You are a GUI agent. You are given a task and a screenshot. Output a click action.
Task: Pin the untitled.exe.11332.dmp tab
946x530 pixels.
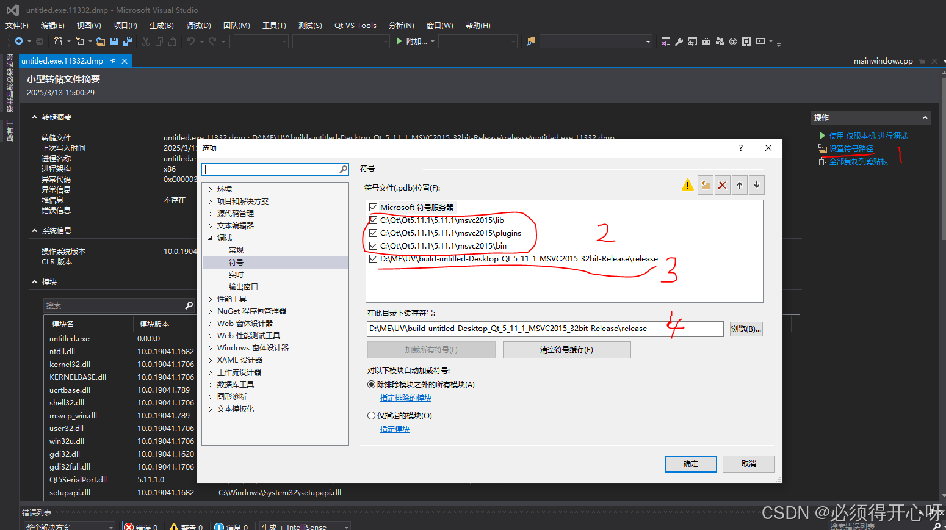(x=114, y=61)
